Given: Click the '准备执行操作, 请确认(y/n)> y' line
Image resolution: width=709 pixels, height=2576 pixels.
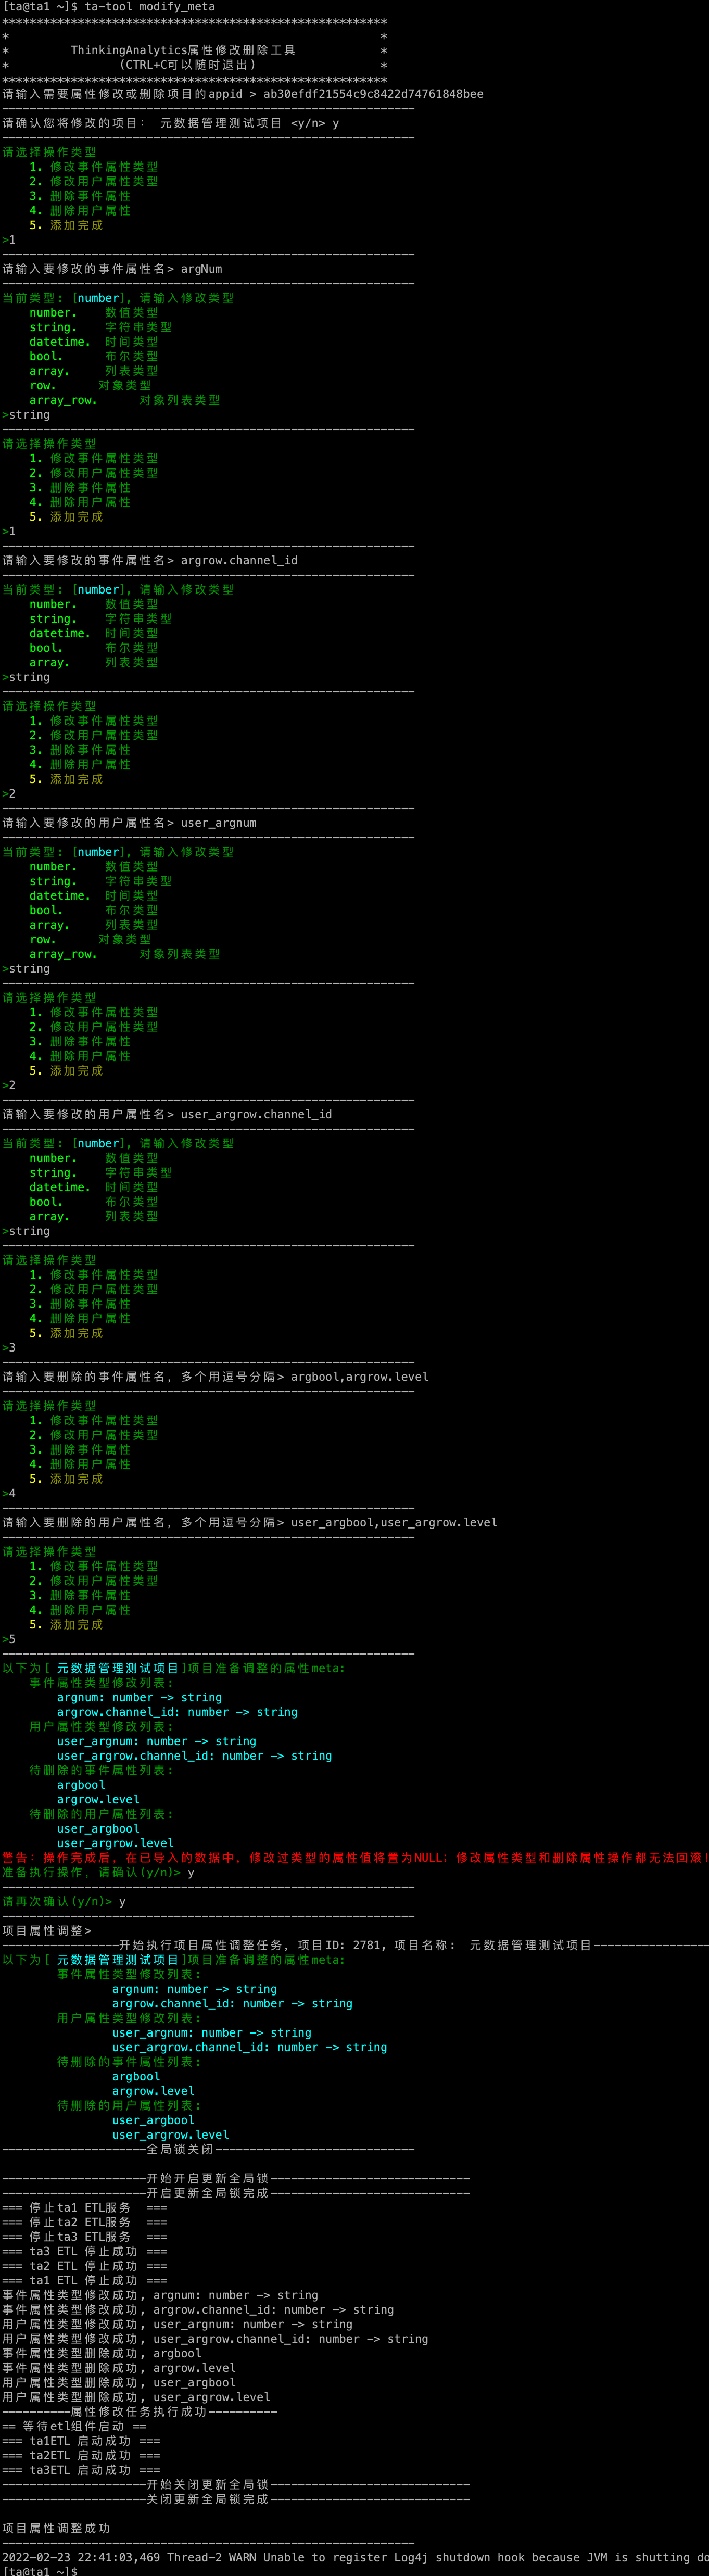Looking at the screenshot, I should [x=98, y=1873].
